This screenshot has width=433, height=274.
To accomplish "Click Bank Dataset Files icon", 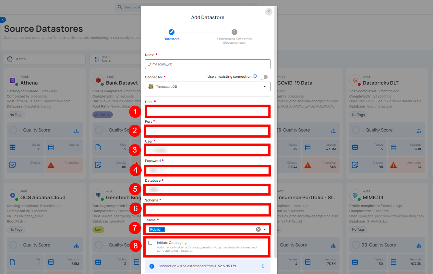I will [98, 147].
